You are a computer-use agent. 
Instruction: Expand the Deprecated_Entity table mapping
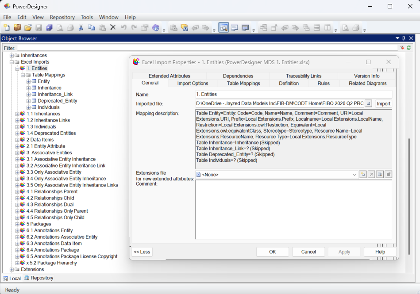pyautogui.click(x=28, y=101)
